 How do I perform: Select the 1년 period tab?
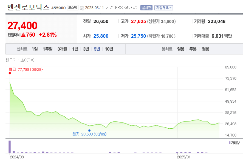point(75,49)
